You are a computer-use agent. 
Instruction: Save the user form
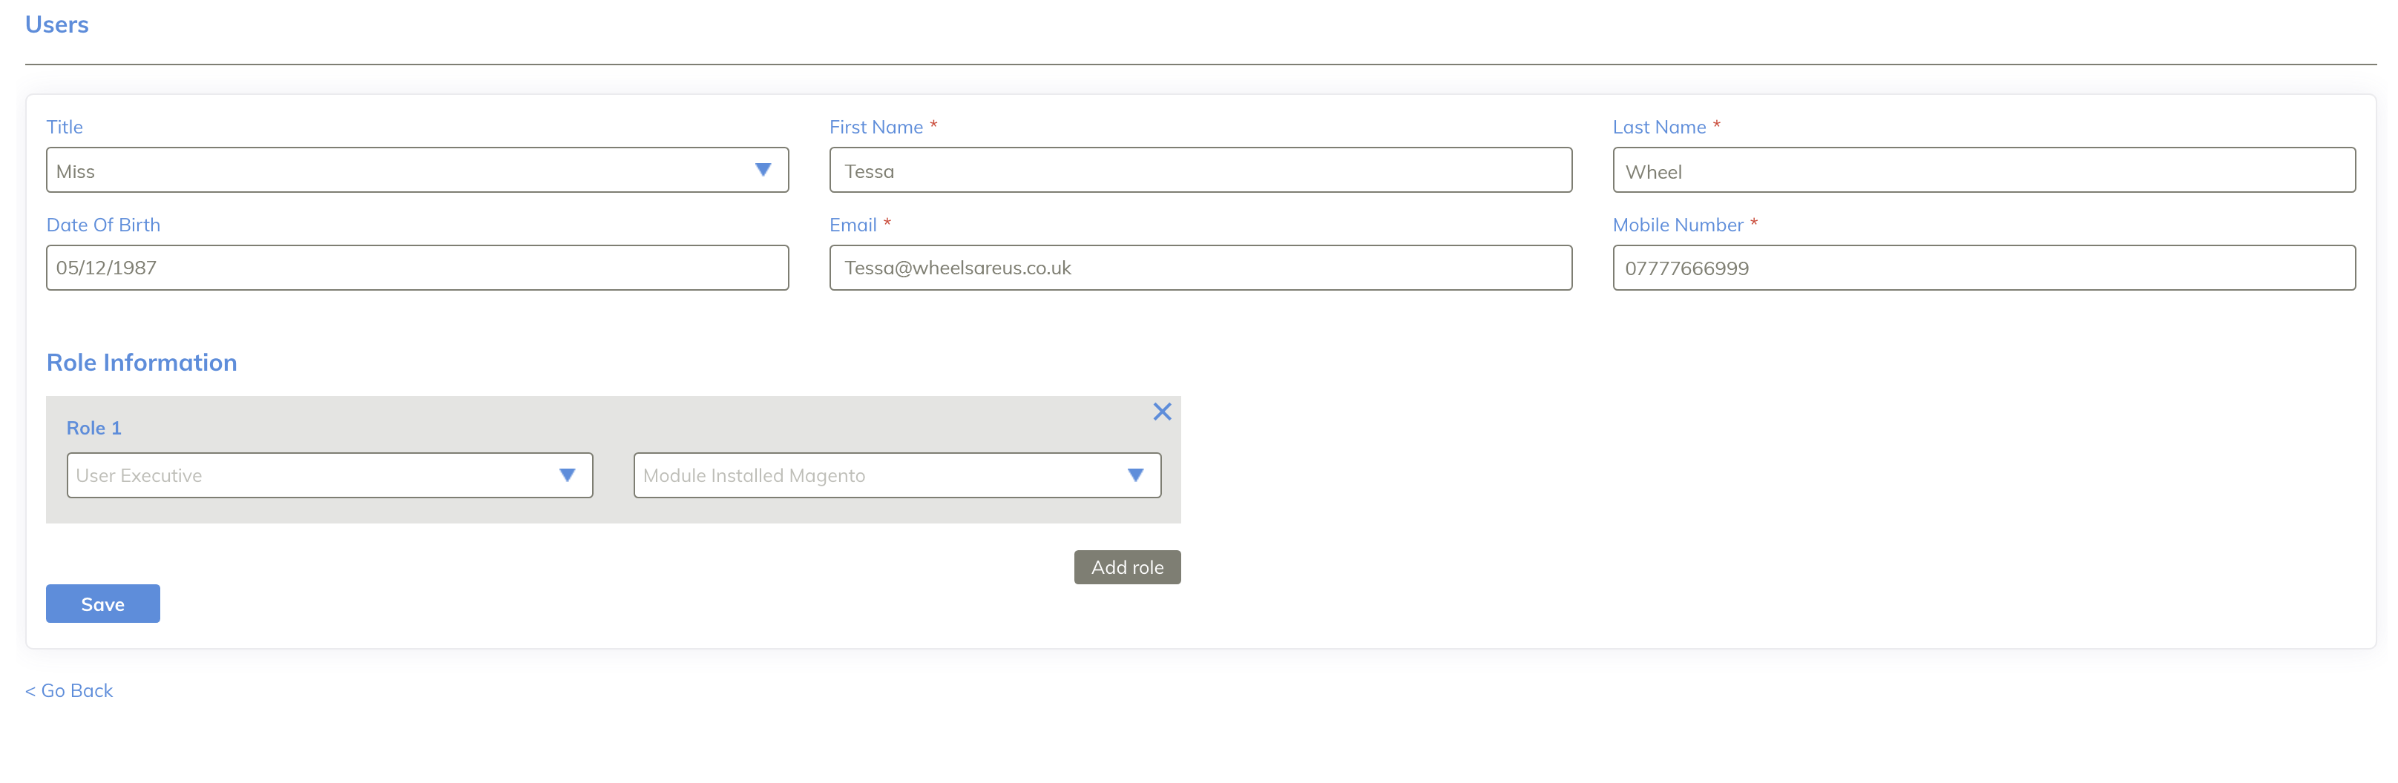click(102, 604)
